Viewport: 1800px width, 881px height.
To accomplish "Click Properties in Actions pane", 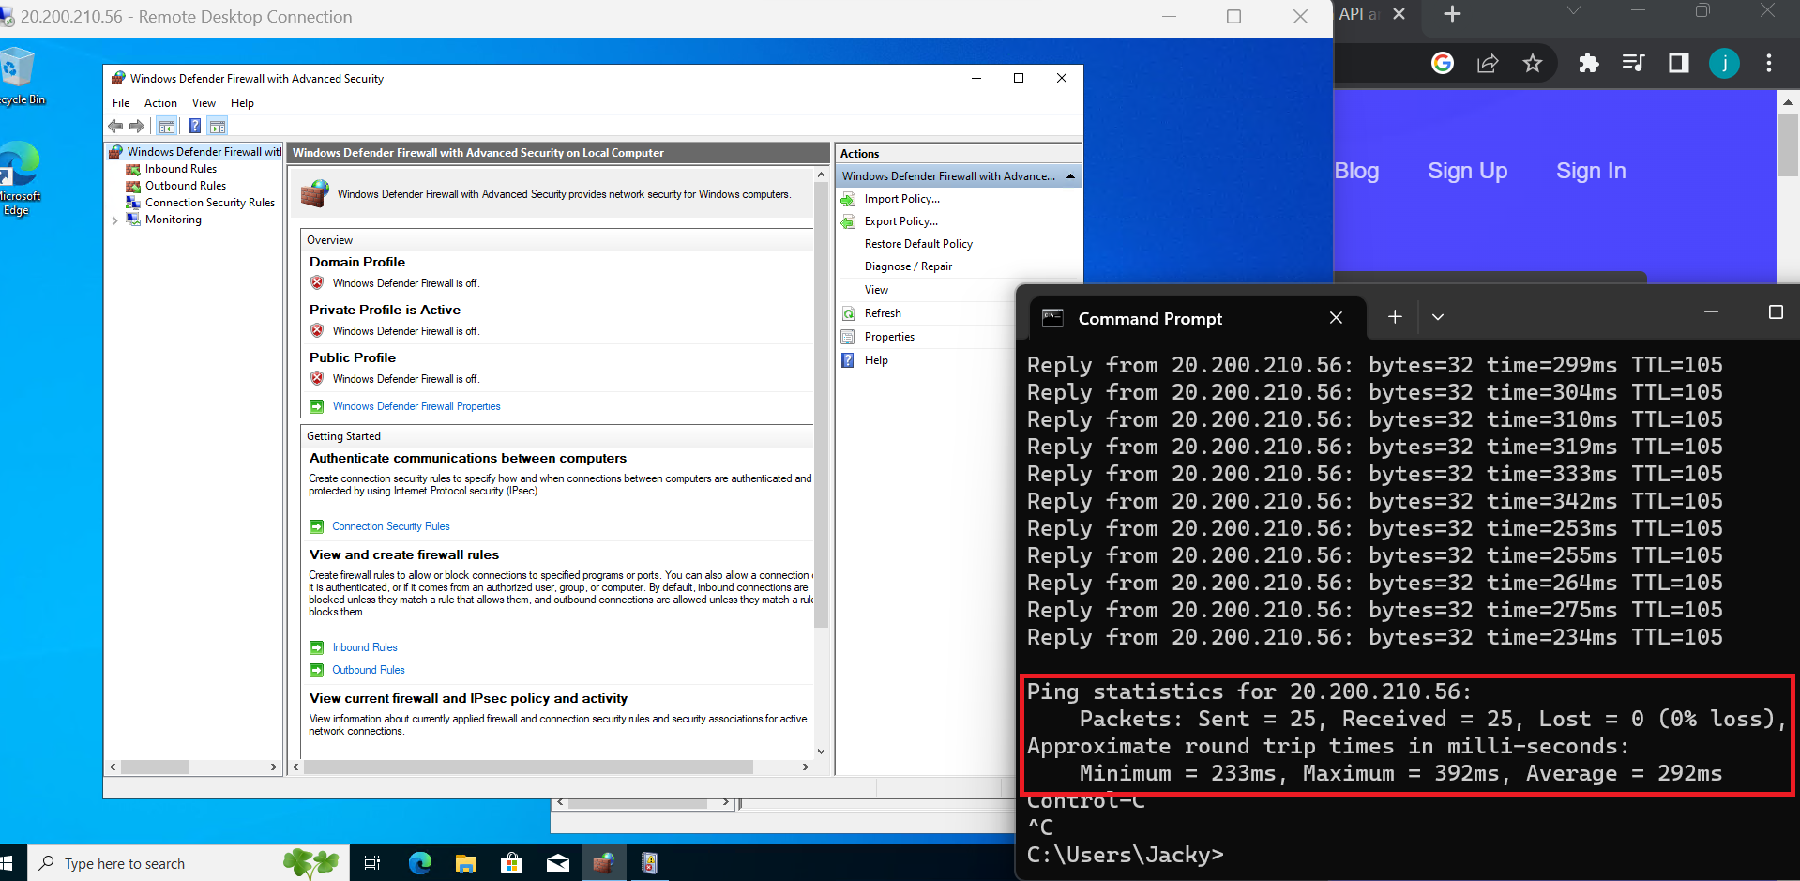I will pyautogui.click(x=889, y=337).
